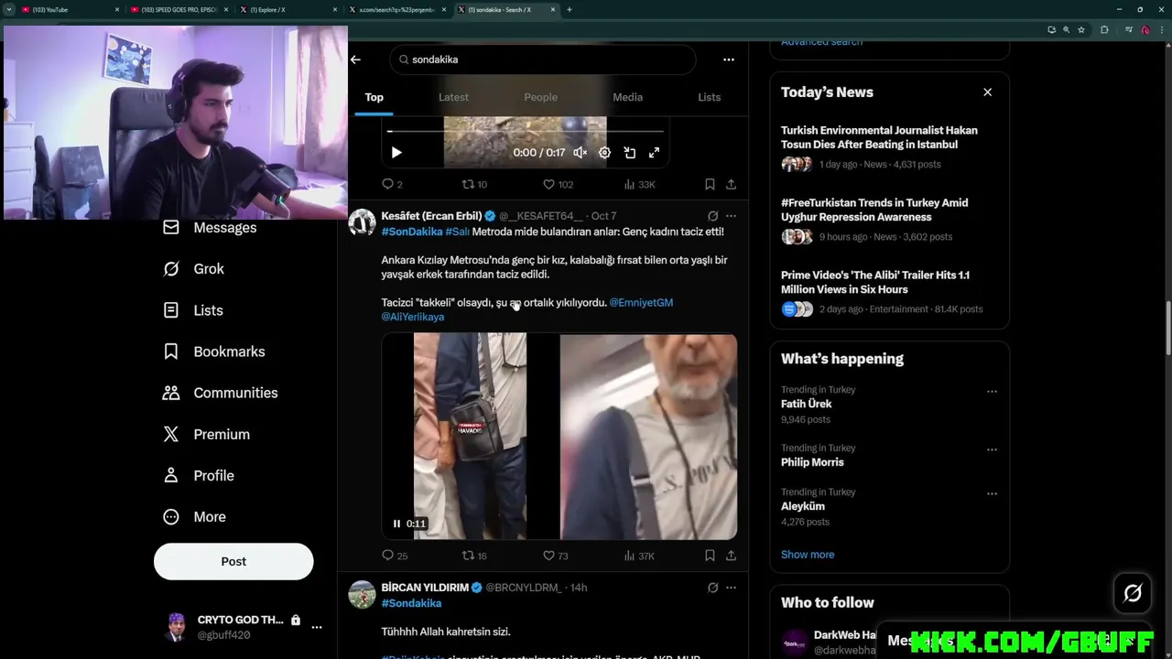Pause the 0:11 playing video

click(396, 524)
